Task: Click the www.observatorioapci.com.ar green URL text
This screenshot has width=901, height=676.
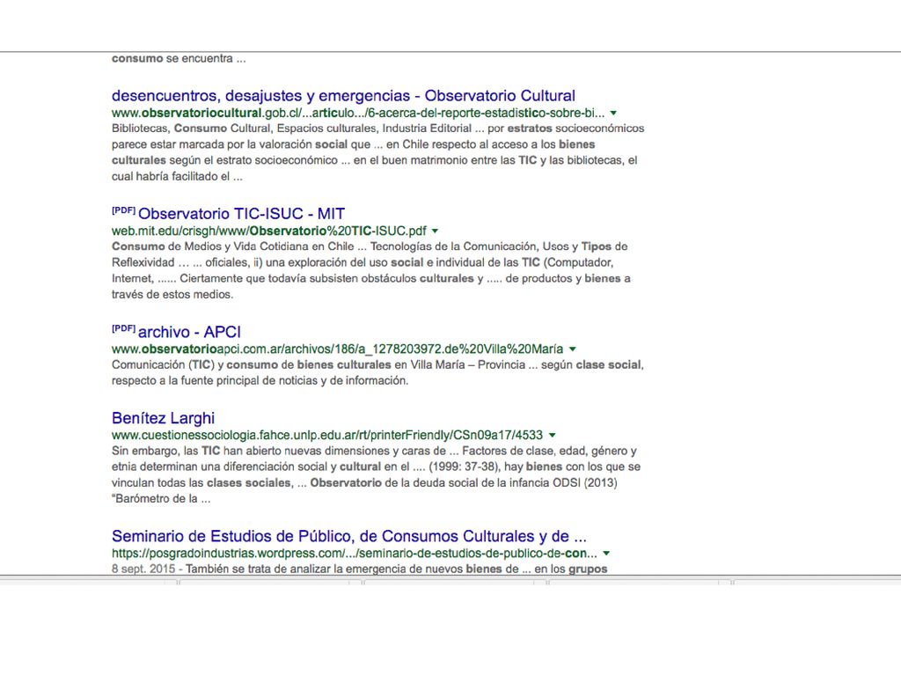Action: click(337, 349)
